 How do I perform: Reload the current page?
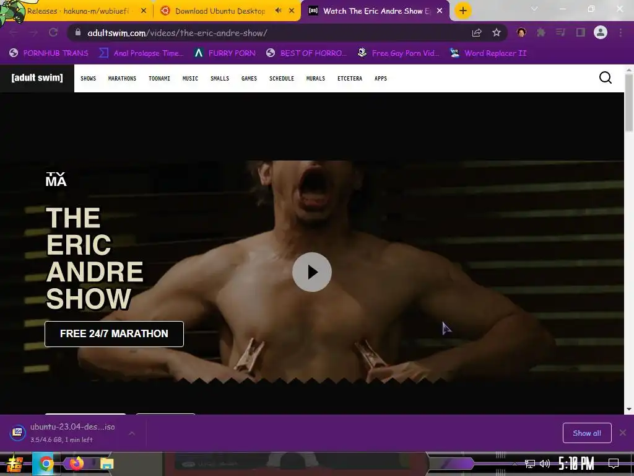(53, 32)
